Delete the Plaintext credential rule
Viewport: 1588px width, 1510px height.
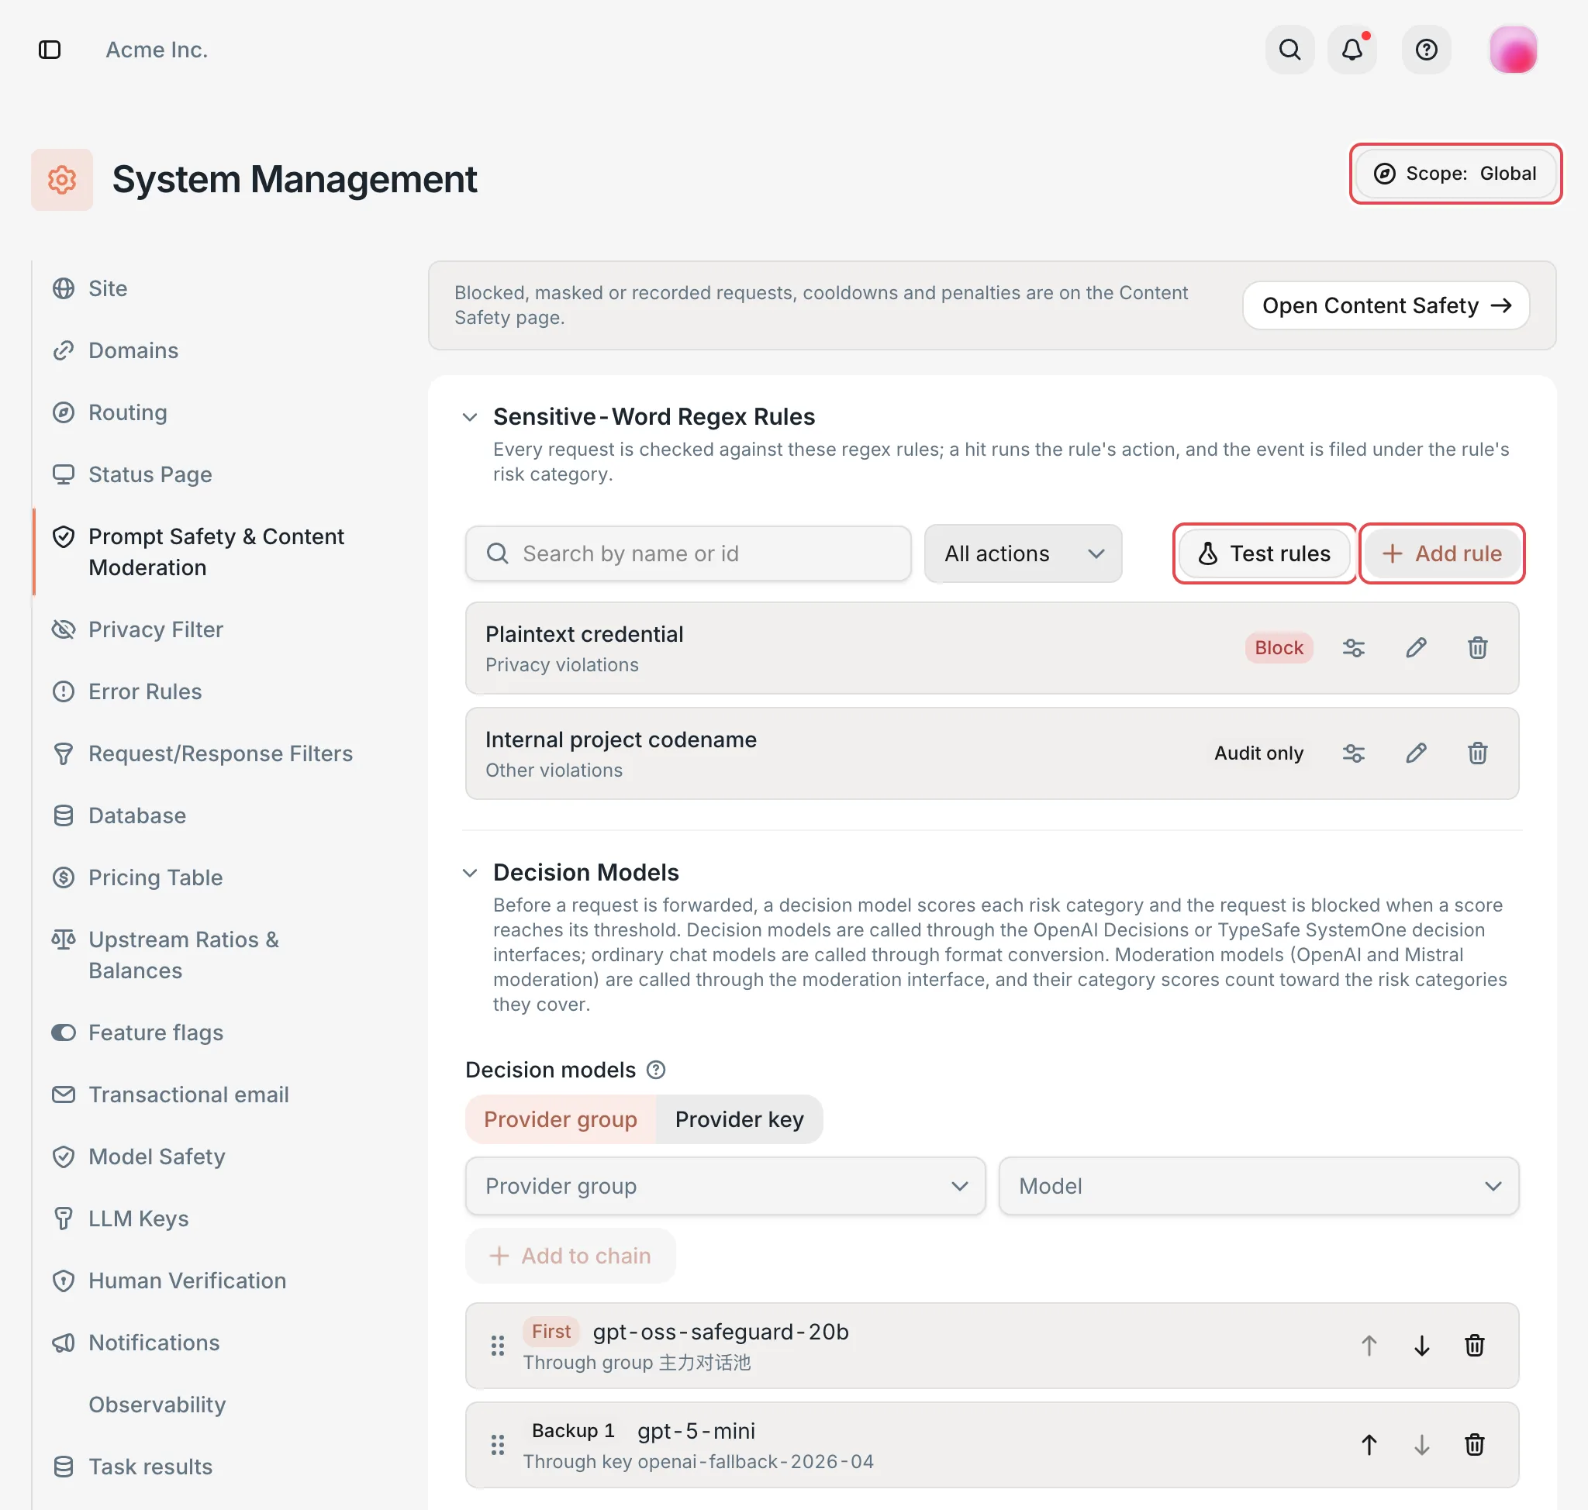1477,648
